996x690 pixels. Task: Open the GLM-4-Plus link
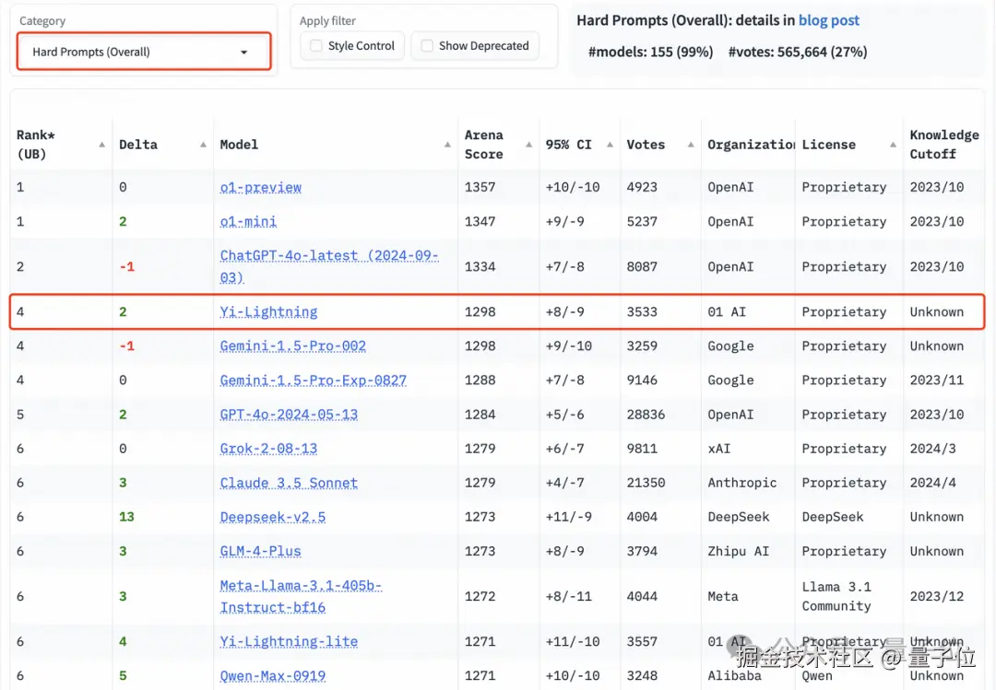click(x=260, y=552)
